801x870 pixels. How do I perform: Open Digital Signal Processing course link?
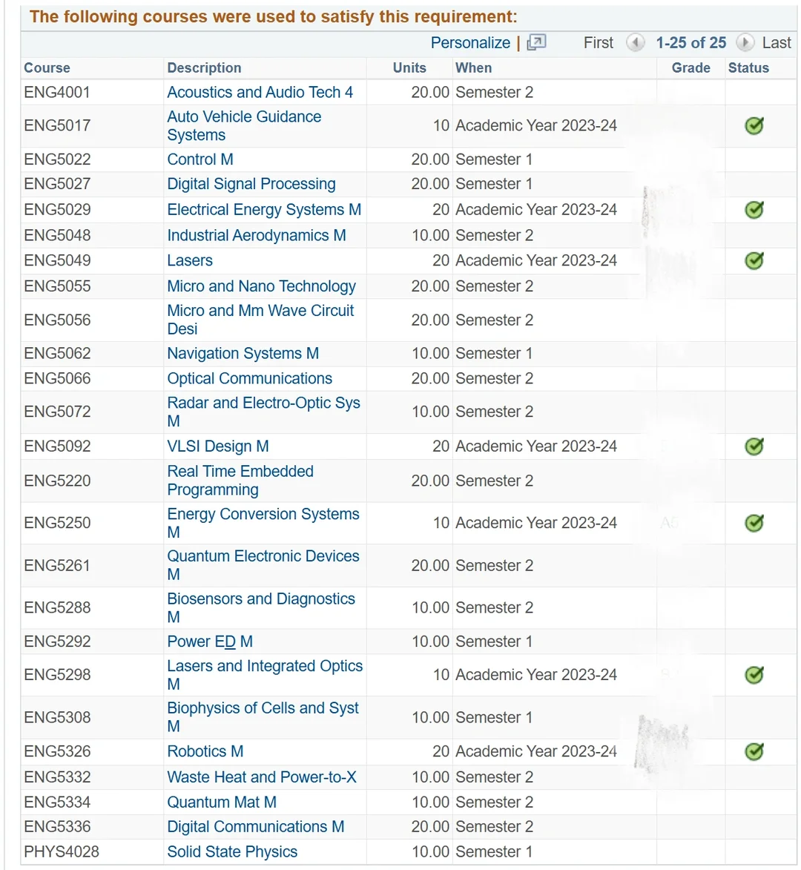(x=251, y=184)
